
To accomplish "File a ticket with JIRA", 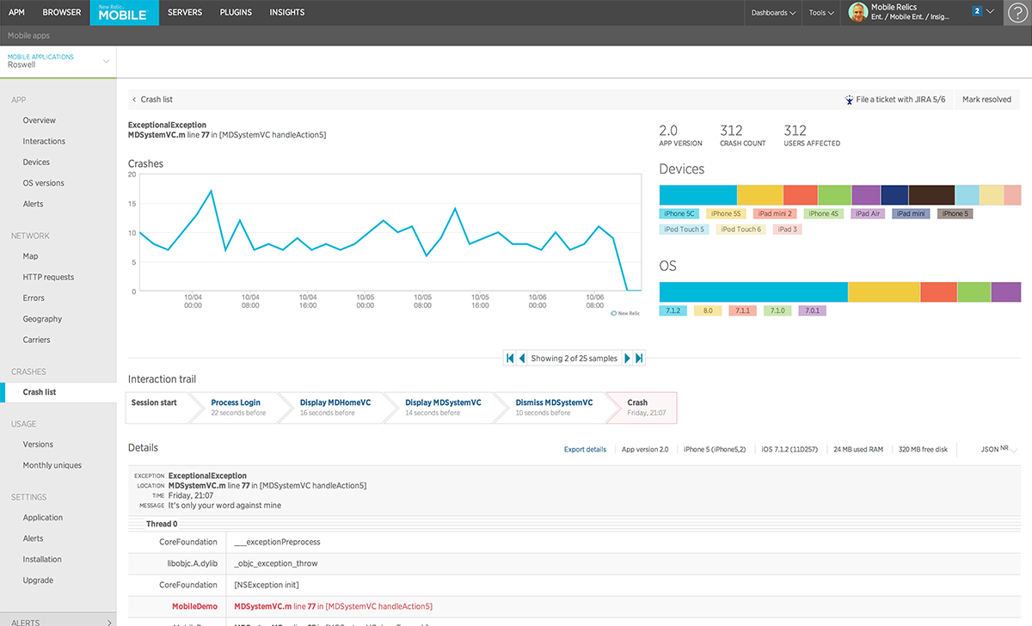I will pos(895,100).
